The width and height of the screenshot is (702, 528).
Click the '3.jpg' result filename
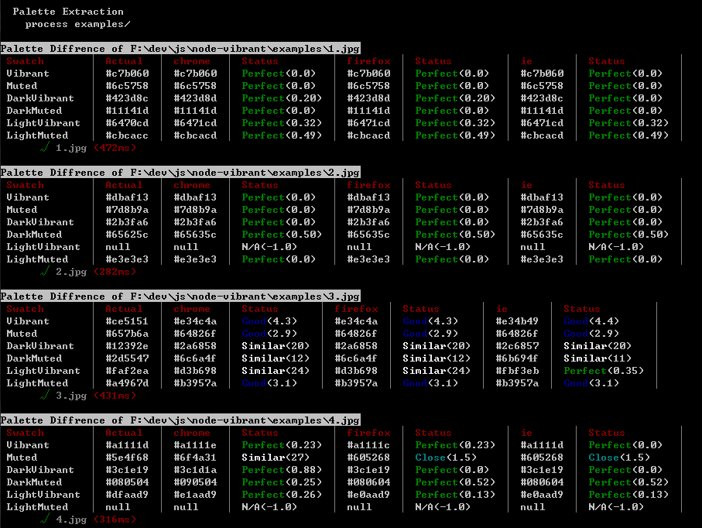[71, 396]
